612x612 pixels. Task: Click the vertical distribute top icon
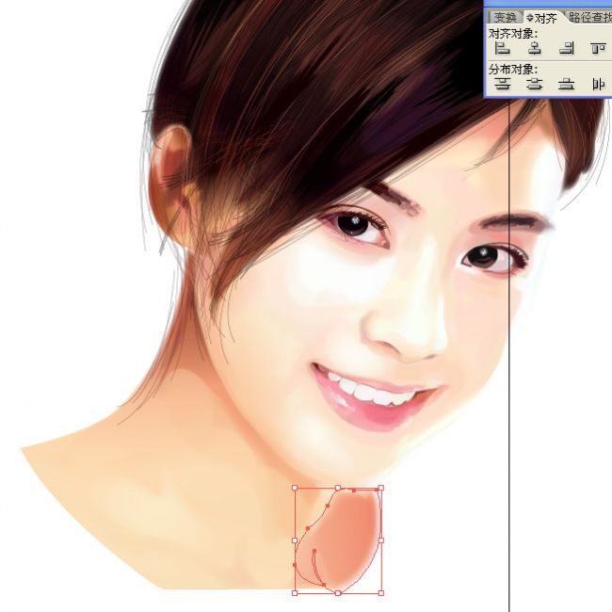[503, 84]
